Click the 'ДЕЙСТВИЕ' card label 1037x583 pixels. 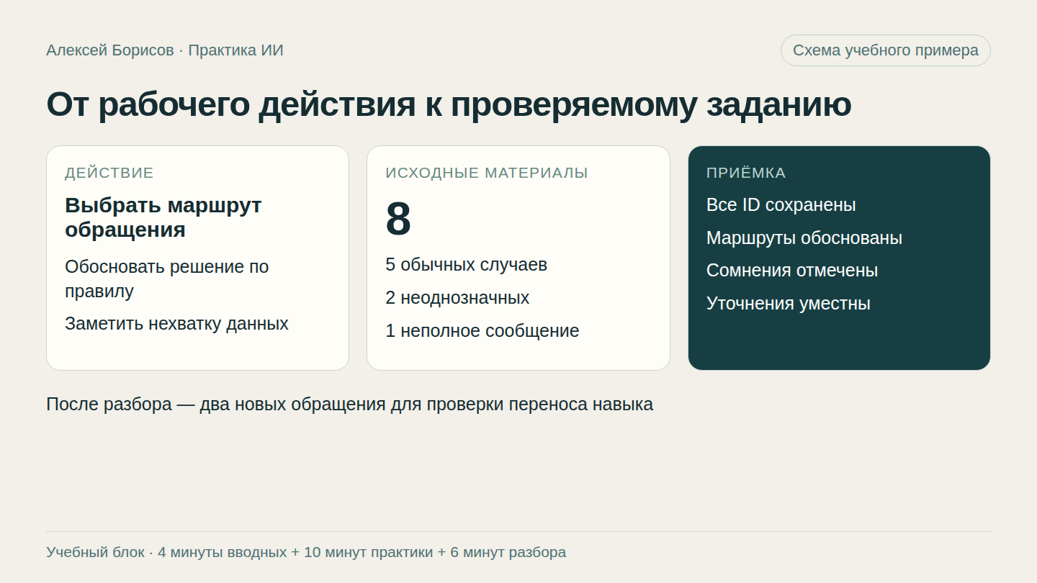click(x=109, y=173)
